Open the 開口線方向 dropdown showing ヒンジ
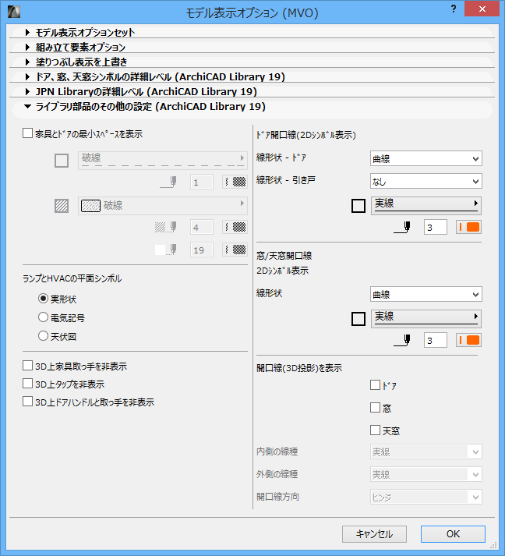 click(x=426, y=498)
